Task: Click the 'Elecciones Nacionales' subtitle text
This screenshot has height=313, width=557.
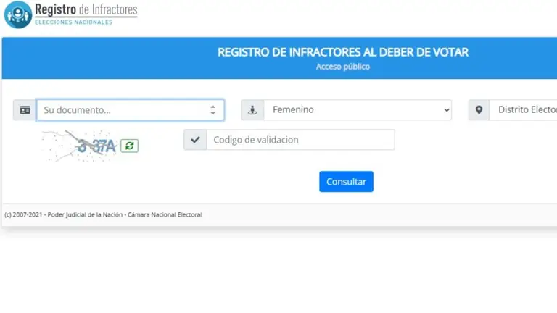Action: pyautogui.click(x=74, y=23)
